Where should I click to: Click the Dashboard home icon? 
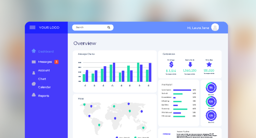pyautogui.click(x=34, y=51)
